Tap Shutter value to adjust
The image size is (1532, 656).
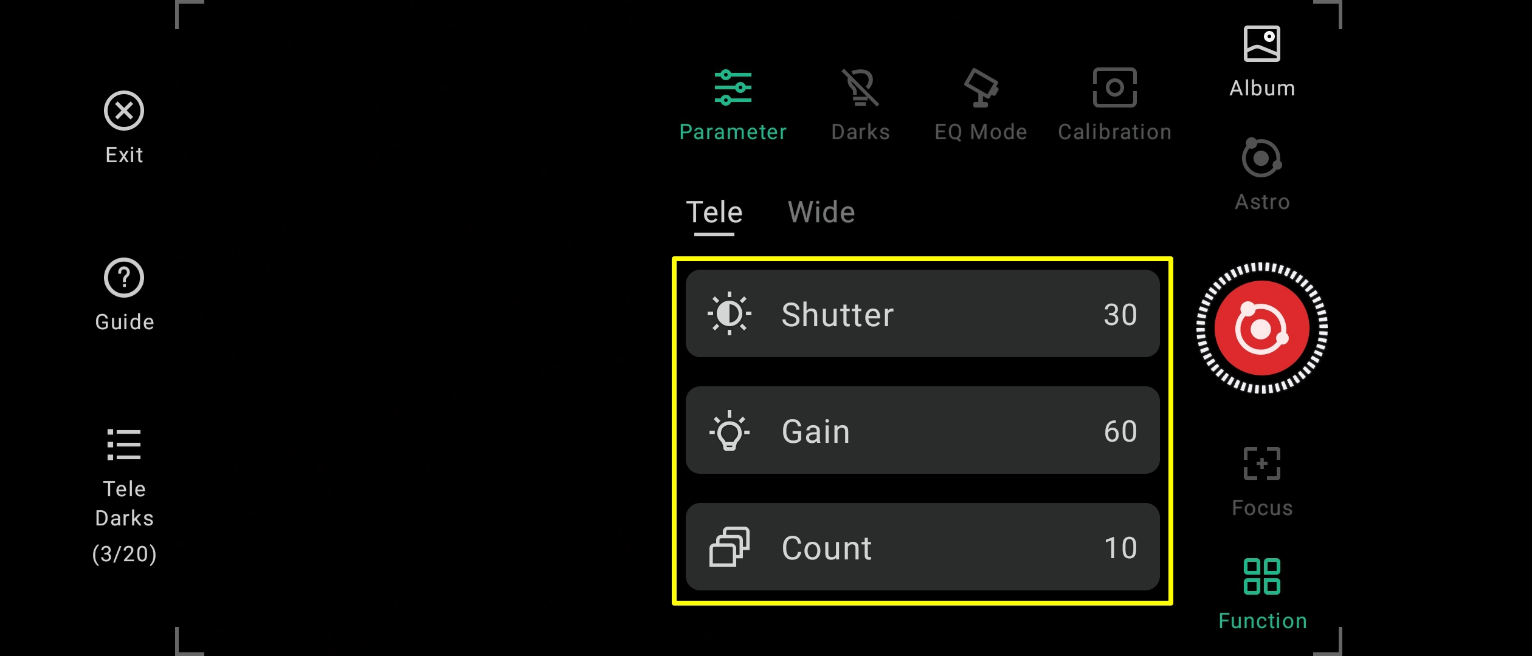click(x=1123, y=315)
